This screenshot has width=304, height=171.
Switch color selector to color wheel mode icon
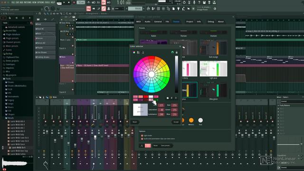coord(134,52)
